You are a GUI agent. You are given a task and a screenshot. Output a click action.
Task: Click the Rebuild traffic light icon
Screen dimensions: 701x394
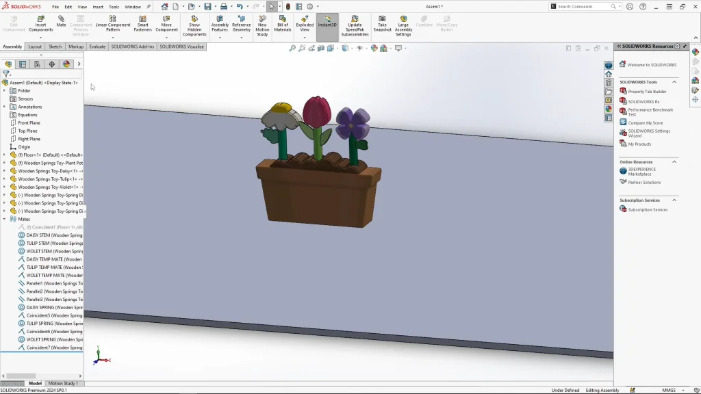click(288, 6)
